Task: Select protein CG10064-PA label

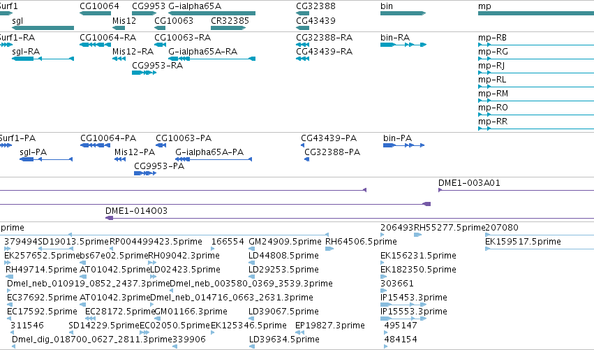Action: point(108,138)
